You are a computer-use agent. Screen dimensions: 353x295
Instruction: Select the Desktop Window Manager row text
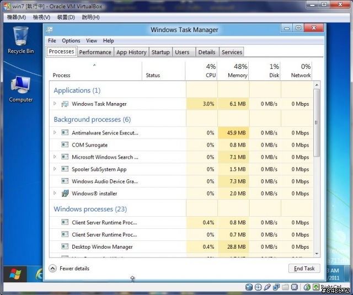point(102,247)
